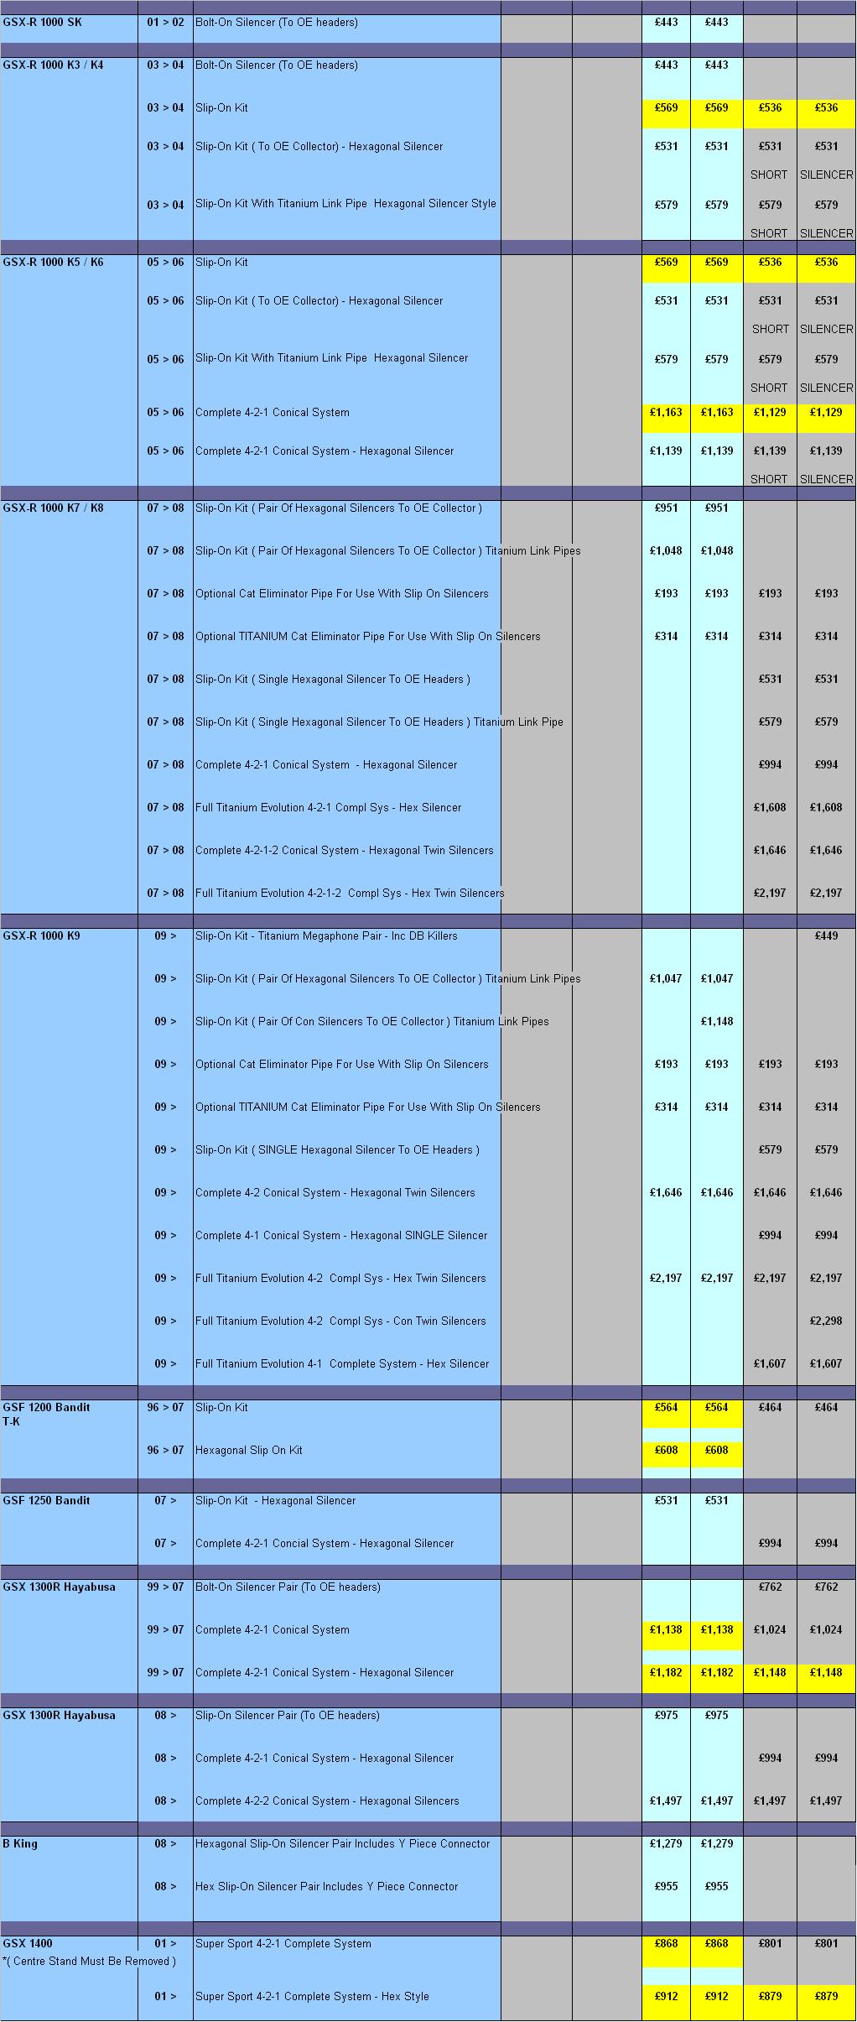This screenshot has width=857, height=2022.
Task: Click the 'Hexagonal Slip On Kit' description
Action: 249,1450
